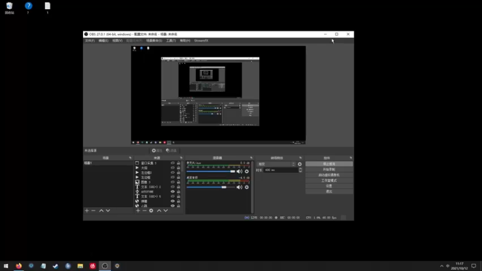The height and width of the screenshot is (271, 482).
Task: Open 编辑(E) menu
Action: point(103,40)
